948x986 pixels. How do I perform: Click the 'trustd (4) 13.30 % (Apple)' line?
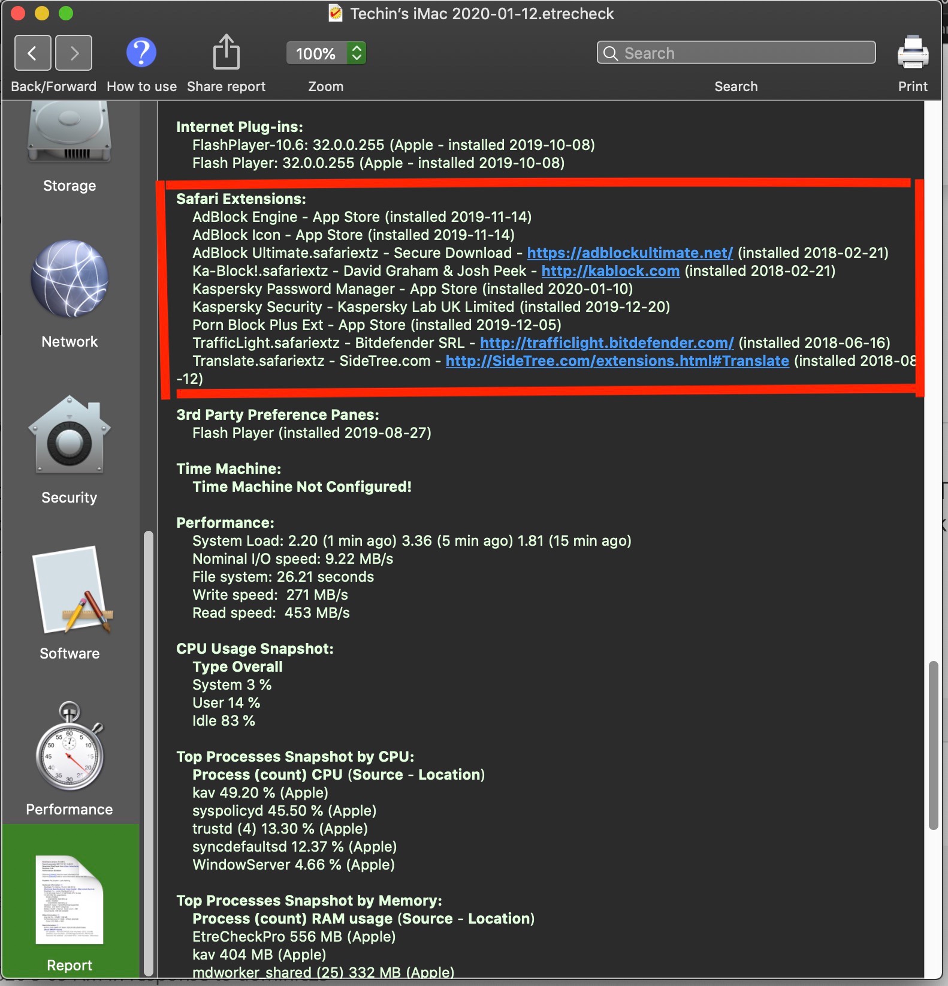(280, 829)
